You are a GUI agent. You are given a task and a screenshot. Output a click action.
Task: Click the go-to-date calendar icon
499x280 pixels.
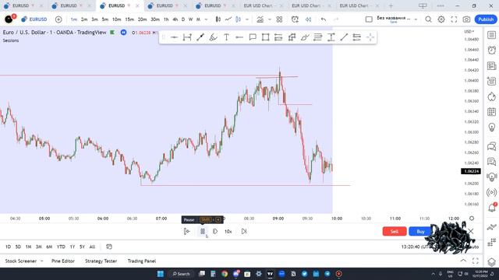(x=109, y=247)
